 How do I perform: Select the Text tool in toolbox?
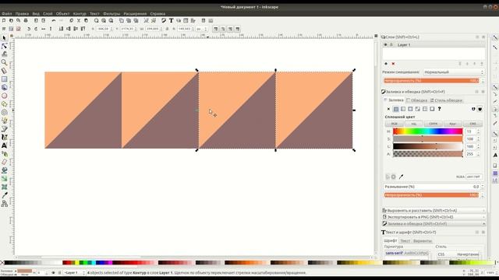4,145
